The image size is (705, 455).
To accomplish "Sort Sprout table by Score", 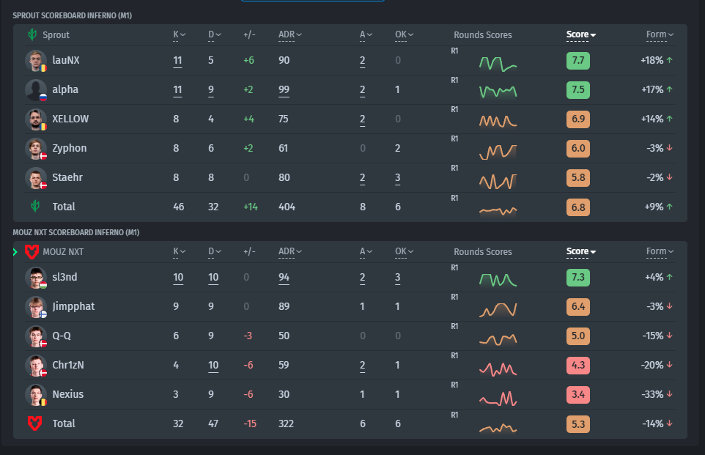I will coord(581,34).
